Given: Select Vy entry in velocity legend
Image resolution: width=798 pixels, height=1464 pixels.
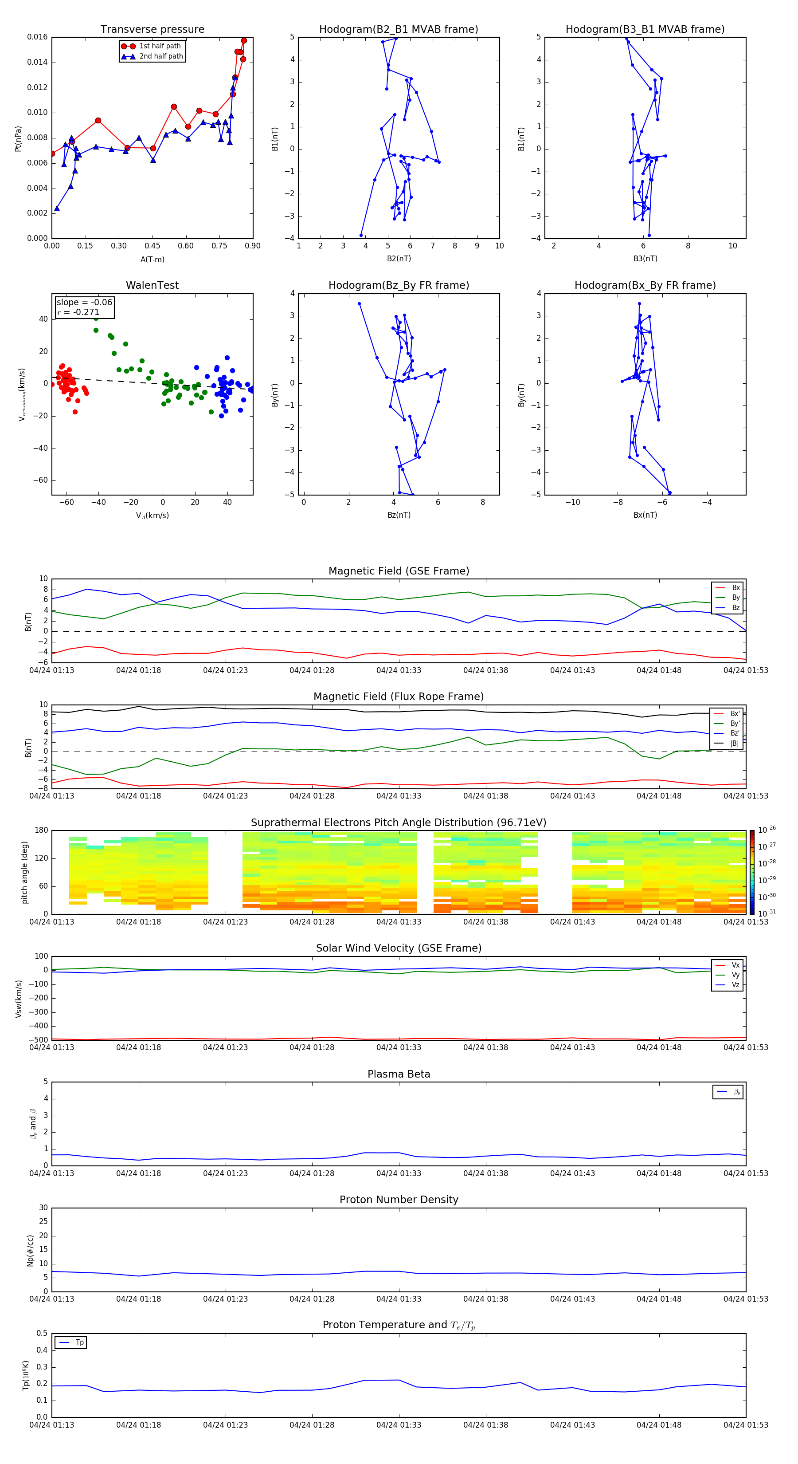Looking at the screenshot, I should 728,975.
